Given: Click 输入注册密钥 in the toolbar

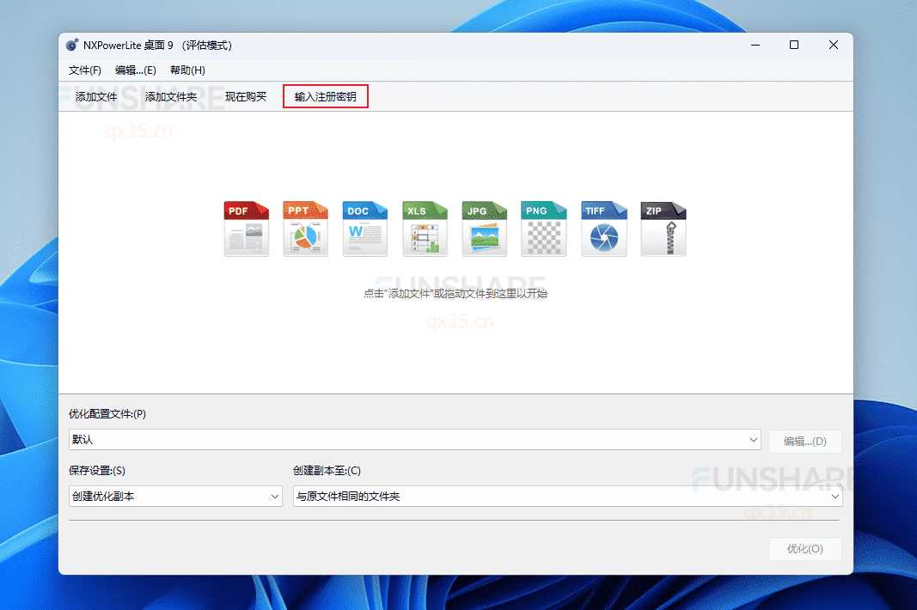Looking at the screenshot, I should (325, 96).
